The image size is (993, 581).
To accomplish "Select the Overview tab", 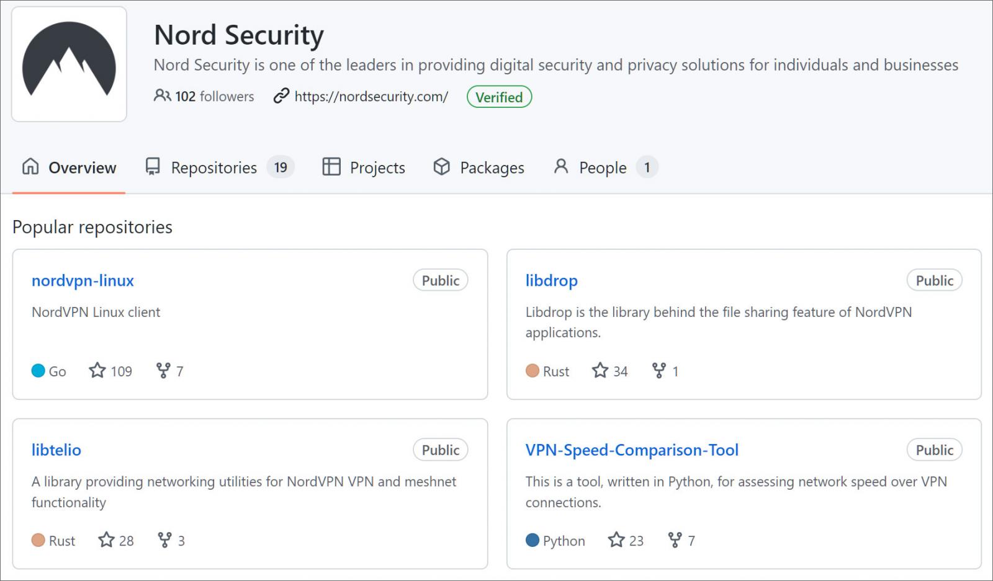I will 81,167.
